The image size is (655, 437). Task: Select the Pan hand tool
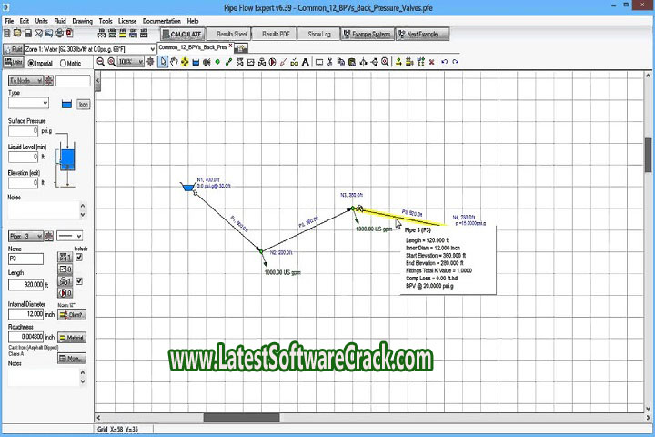(174, 62)
